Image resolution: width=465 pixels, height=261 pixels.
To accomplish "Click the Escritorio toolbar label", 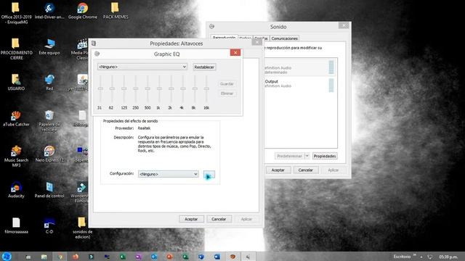I will click(402, 257).
